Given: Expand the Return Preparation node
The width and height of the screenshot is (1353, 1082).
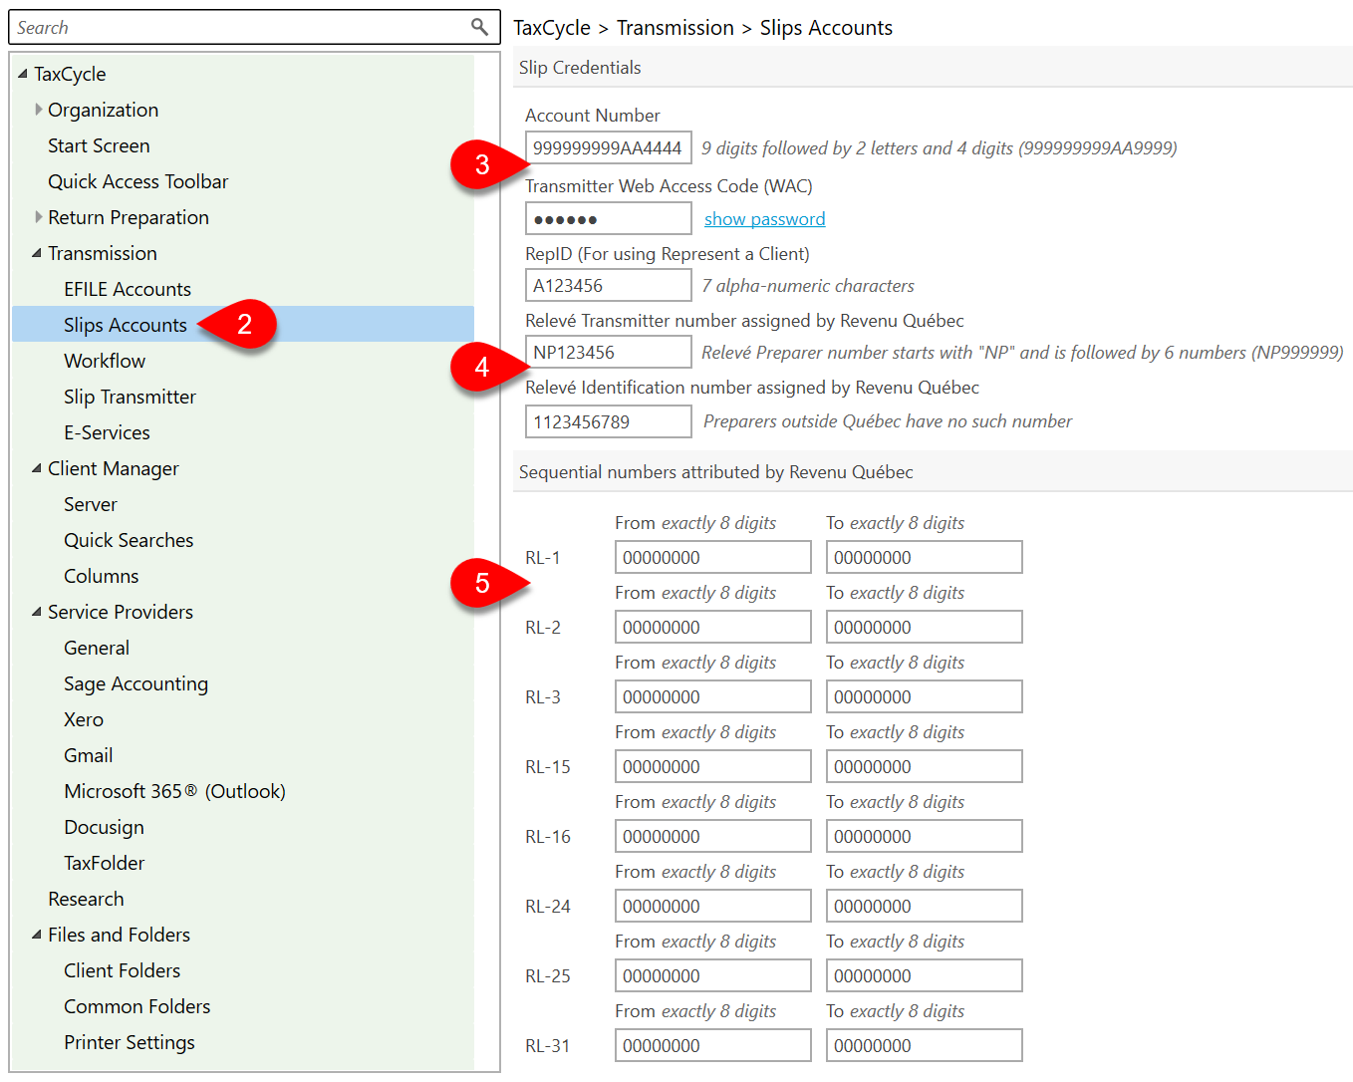Looking at the screenshot, I should point(39,217).
